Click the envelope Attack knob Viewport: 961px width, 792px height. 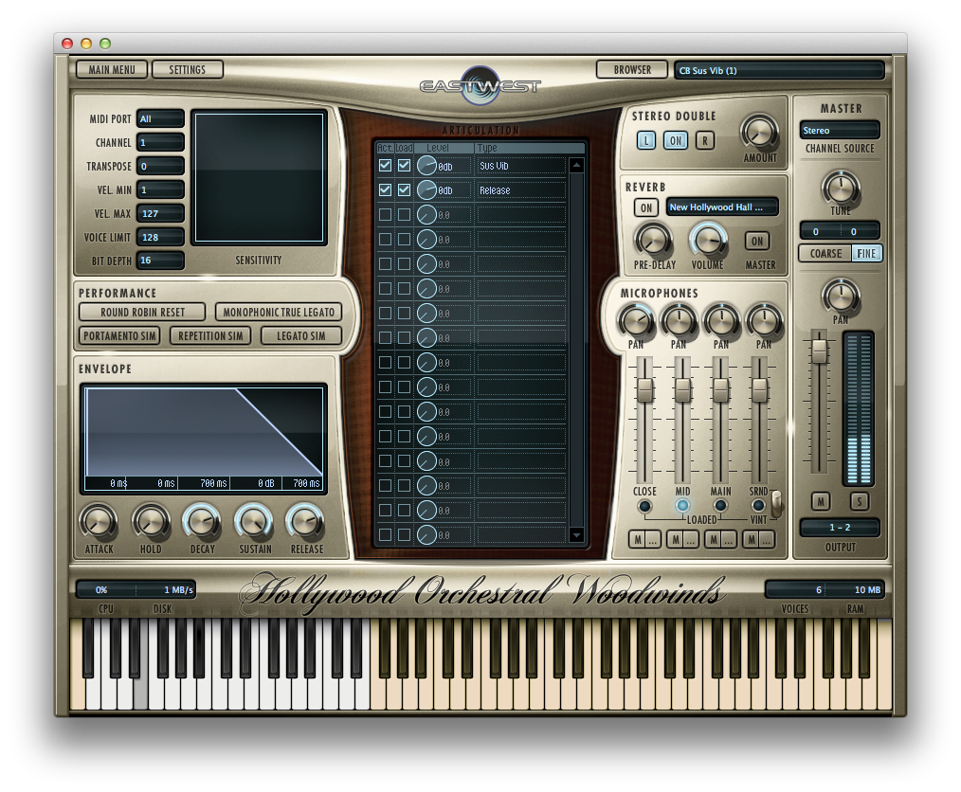point(99,523)
